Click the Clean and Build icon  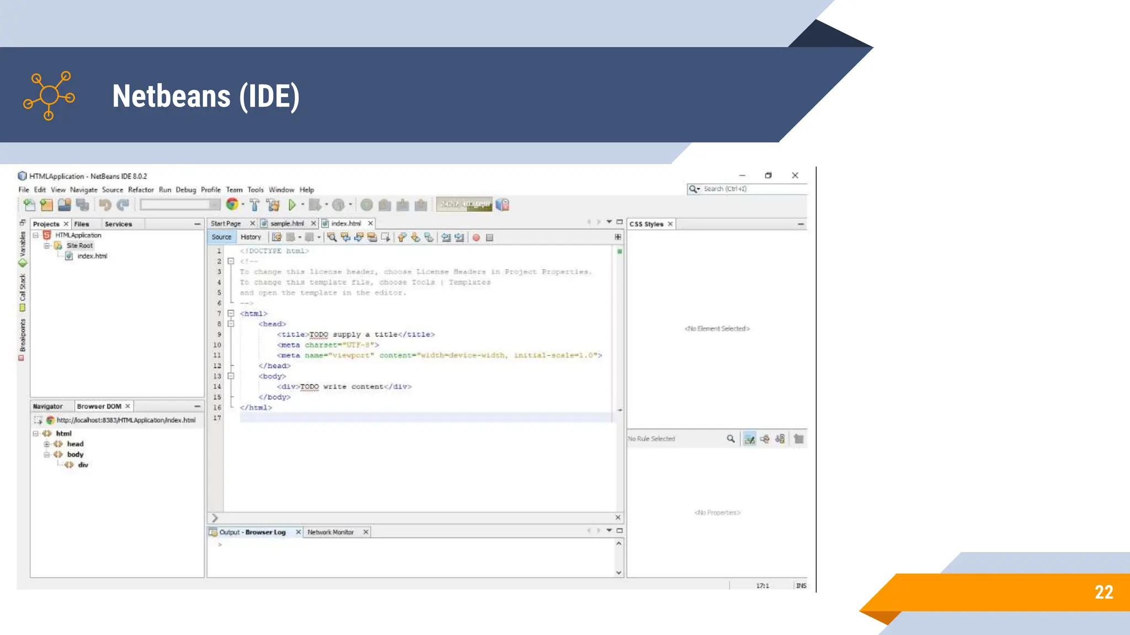[273, 205]
